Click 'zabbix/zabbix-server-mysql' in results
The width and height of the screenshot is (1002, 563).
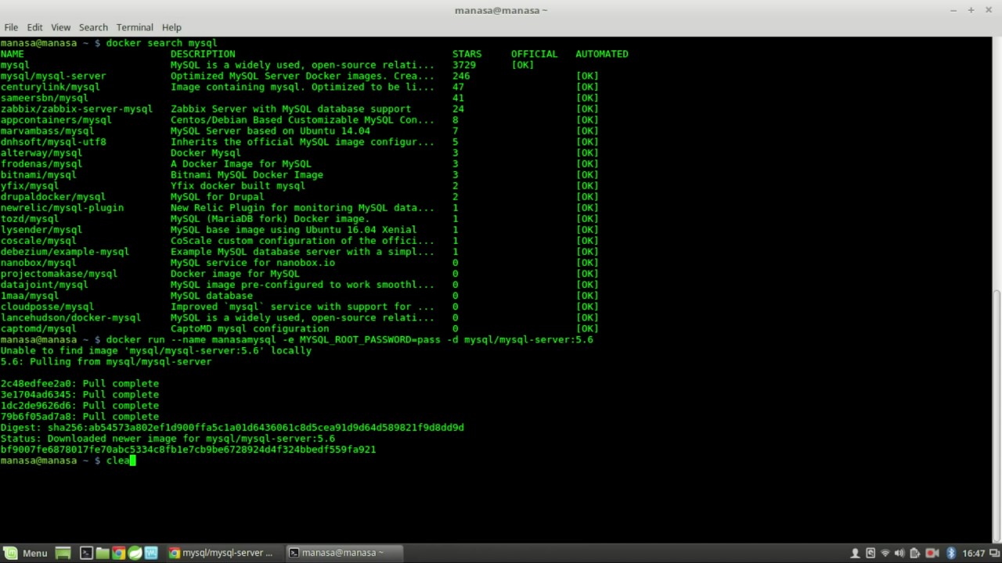[77, 109]
